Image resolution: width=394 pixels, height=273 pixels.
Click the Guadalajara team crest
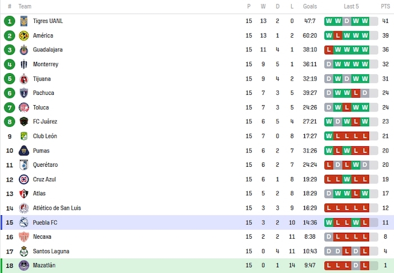tap(24, 50)
